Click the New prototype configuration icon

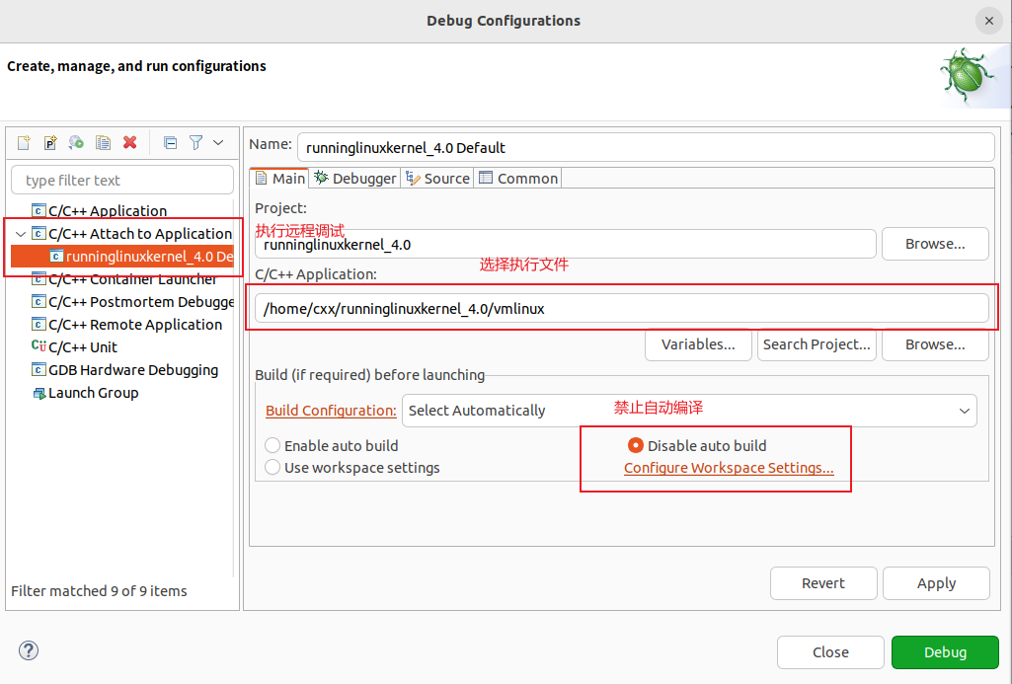click(49, 143)
